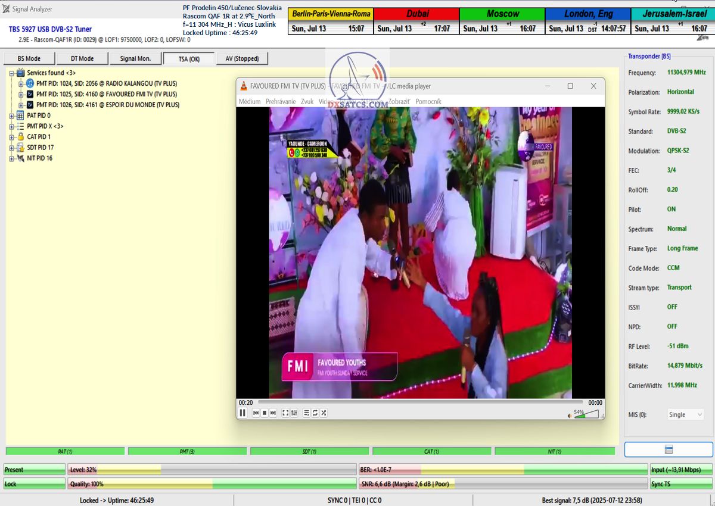This screenshot has width=715, height=506.
Task: Click the VLC previous media icon
Action: [256, 413]
